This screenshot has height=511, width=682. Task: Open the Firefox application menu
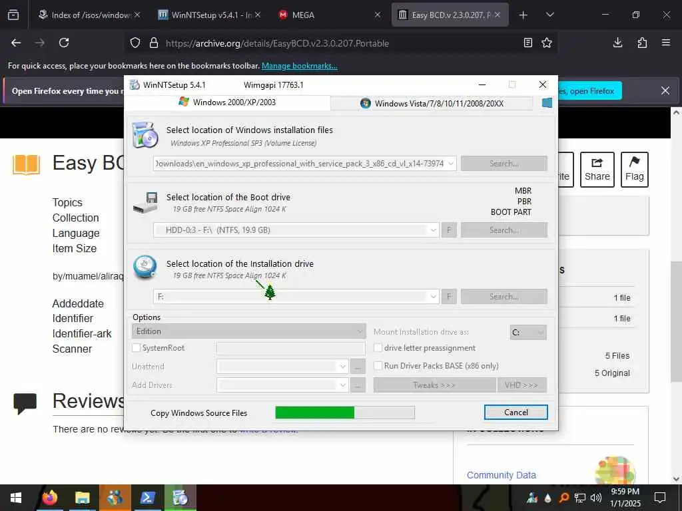coord(666,43)
